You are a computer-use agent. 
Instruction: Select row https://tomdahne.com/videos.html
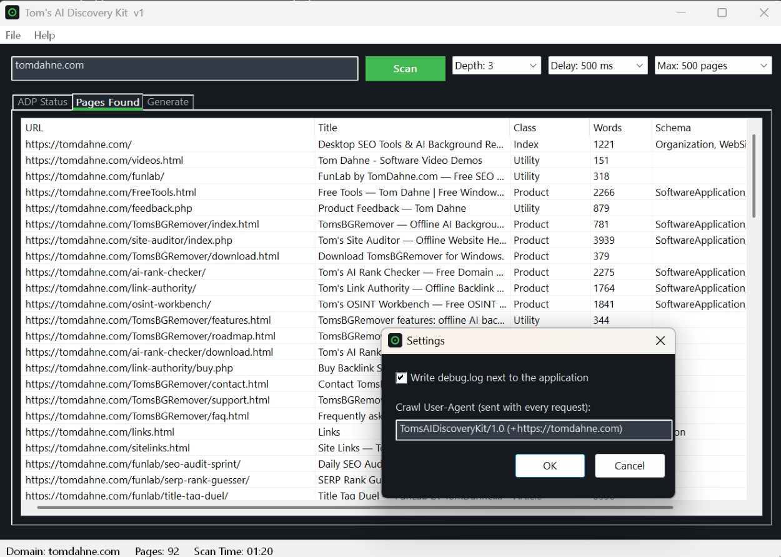click(104, 161)
